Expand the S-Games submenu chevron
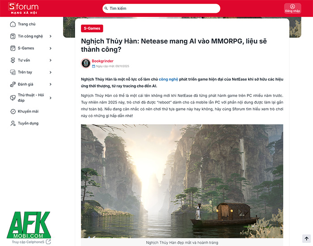 (51, 48)
